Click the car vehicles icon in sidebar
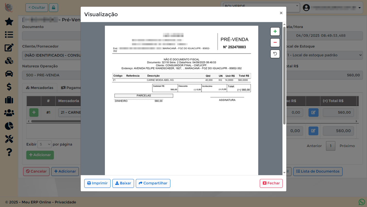367x207 pixels. point(9,74)
